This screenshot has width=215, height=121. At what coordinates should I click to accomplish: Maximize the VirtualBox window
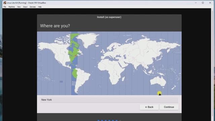click(x=203, y=3)
